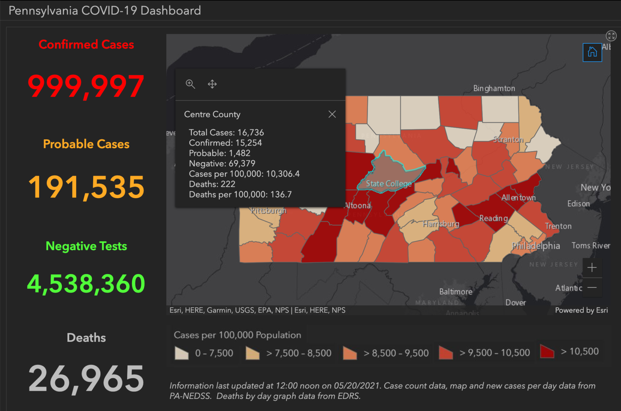Click the Confirmed Cases heading

(86, 45)
